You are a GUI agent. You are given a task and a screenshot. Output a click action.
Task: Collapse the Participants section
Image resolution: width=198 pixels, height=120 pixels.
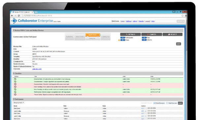[x=14, y=99]
